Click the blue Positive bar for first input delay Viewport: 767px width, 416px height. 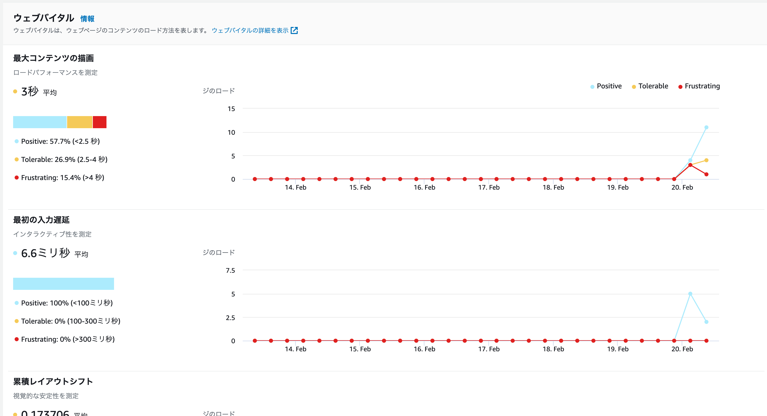tap(63, 284)
